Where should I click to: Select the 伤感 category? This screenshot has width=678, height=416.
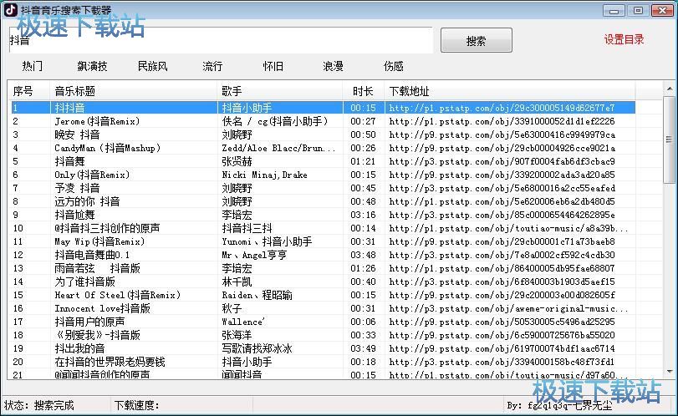[394, 66]
